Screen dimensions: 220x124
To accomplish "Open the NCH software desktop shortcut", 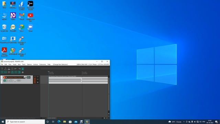I will point(13,4).
